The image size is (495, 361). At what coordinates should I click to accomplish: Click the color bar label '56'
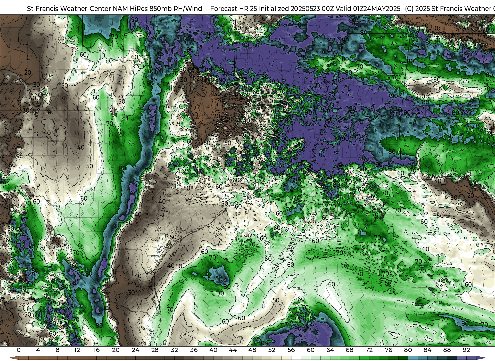tap(291, 350)
